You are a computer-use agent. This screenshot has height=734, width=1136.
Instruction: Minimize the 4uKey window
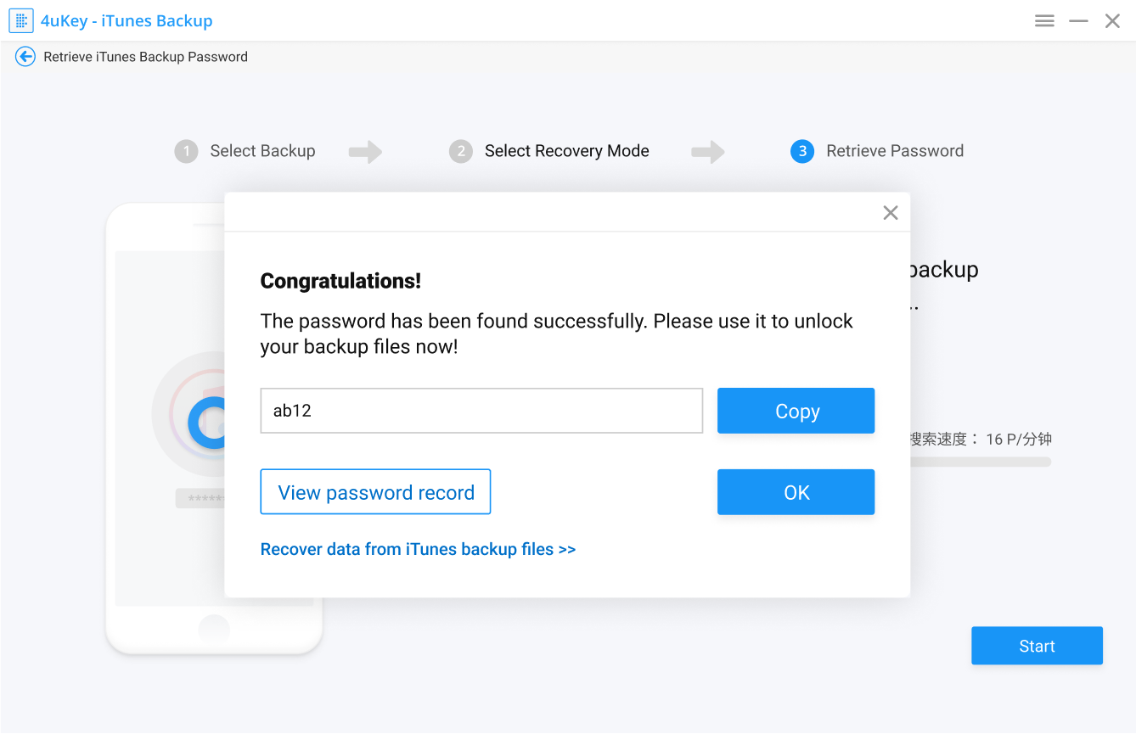(x=1078, y=20)
